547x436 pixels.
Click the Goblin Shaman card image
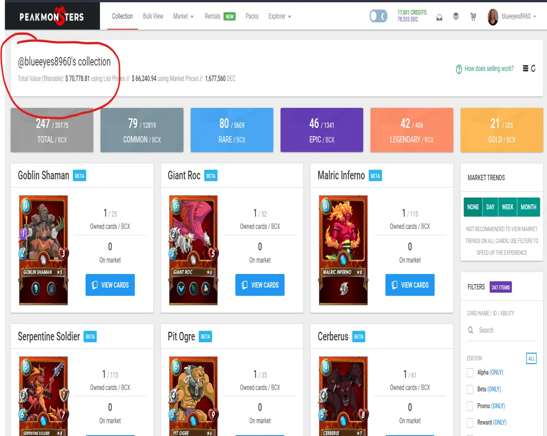tap(43, 250)
